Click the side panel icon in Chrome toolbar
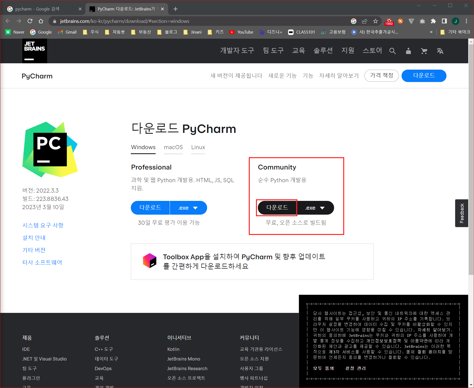 444,21
